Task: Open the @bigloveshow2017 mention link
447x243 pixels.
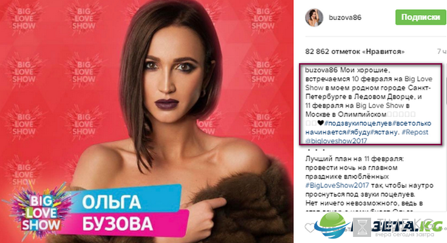Action: (336, 140)
